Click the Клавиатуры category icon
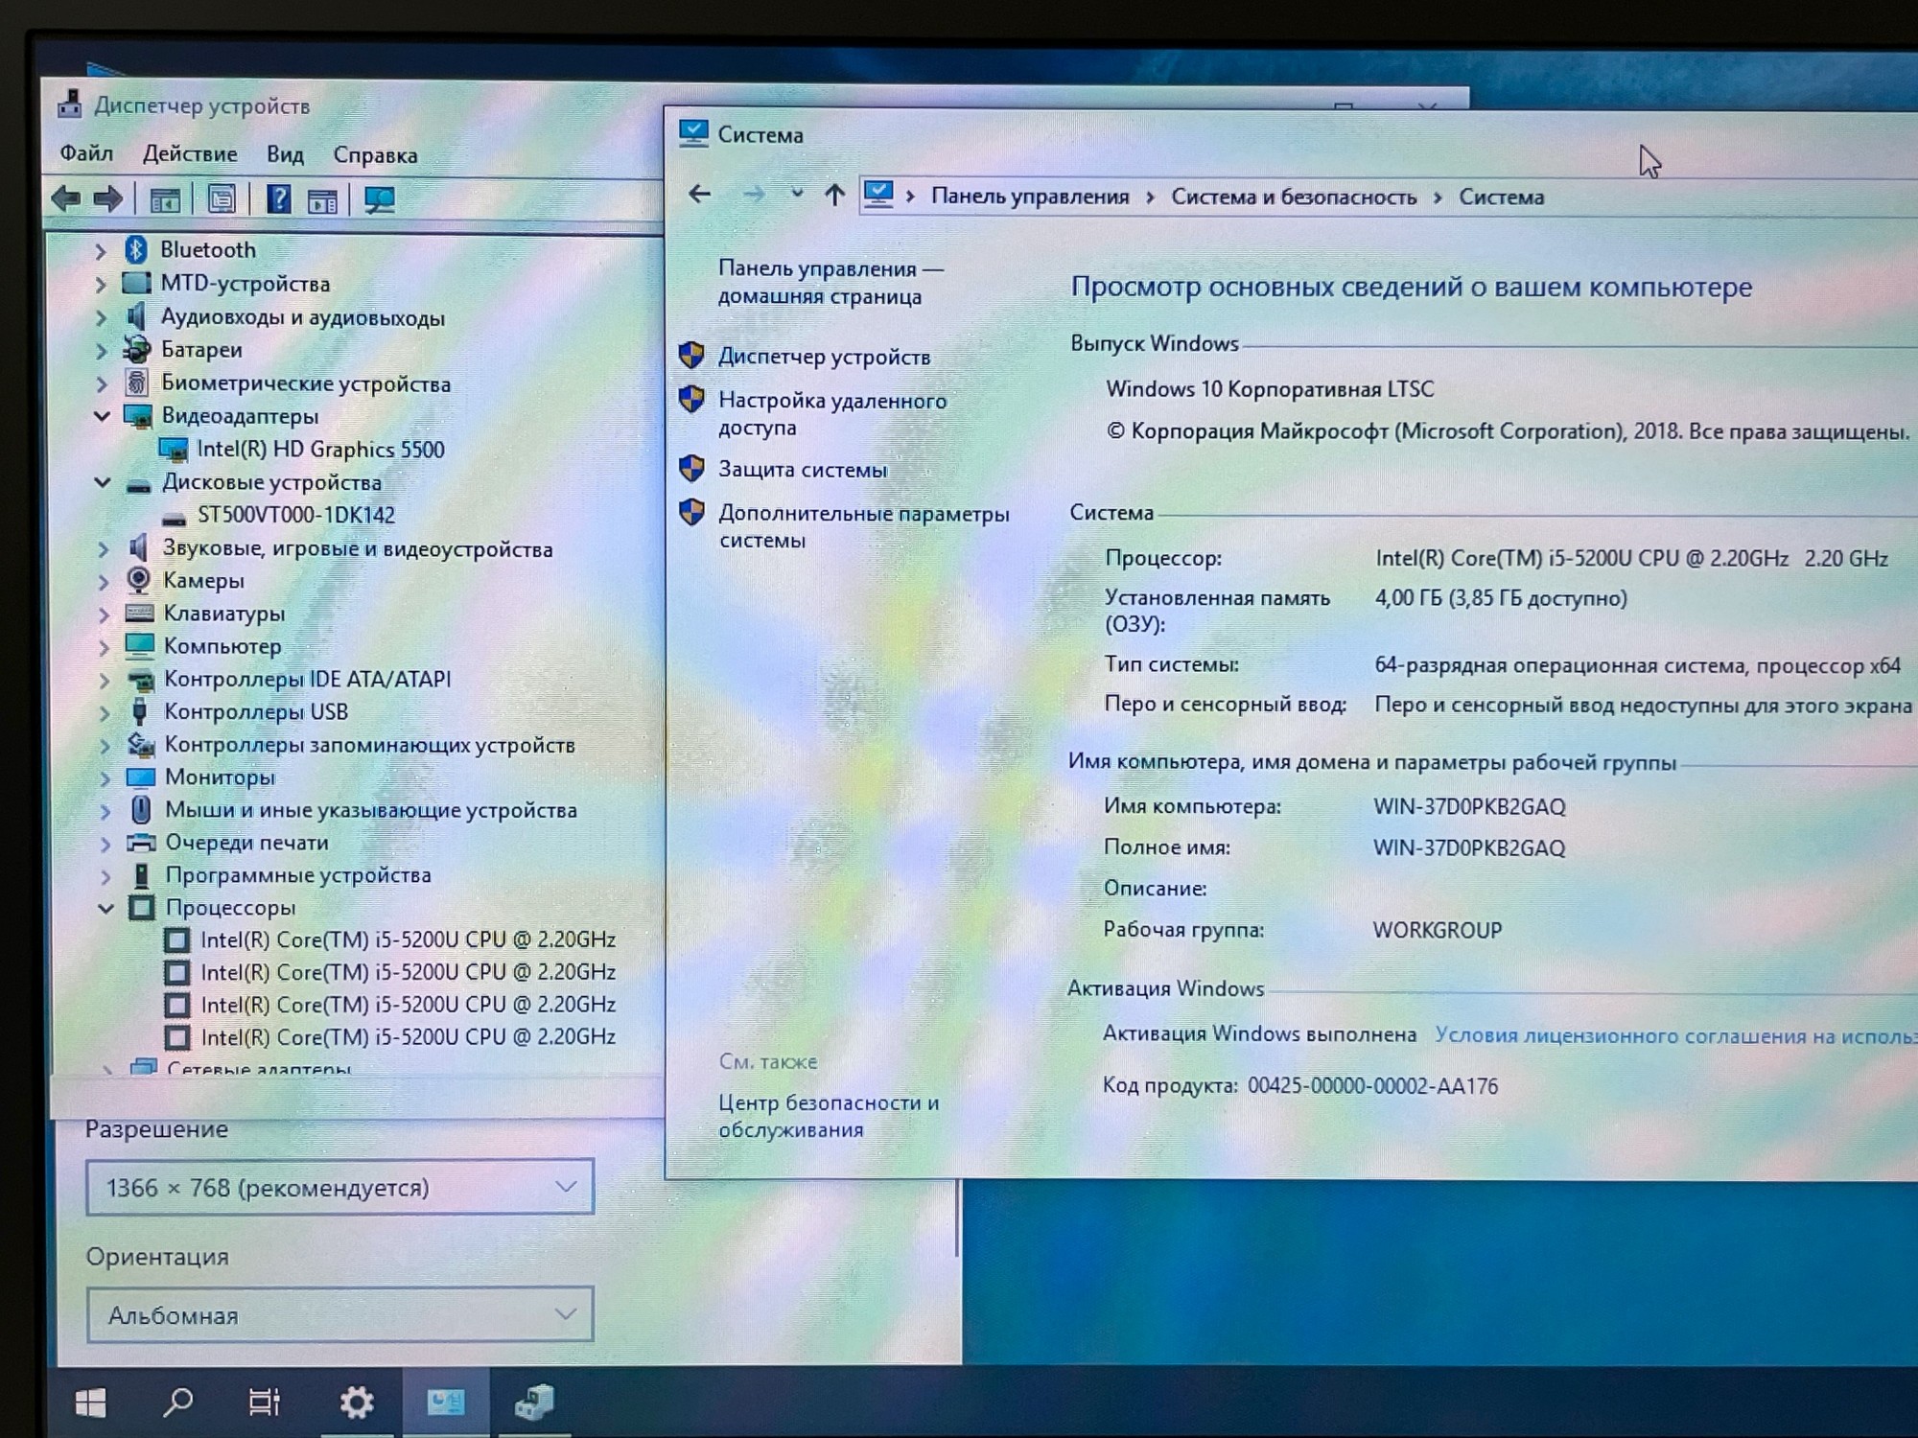Screen dimensions: 1918x1438 tap(139, 613)
